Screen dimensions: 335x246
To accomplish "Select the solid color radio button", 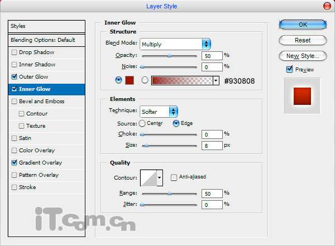I will [118, 80].
